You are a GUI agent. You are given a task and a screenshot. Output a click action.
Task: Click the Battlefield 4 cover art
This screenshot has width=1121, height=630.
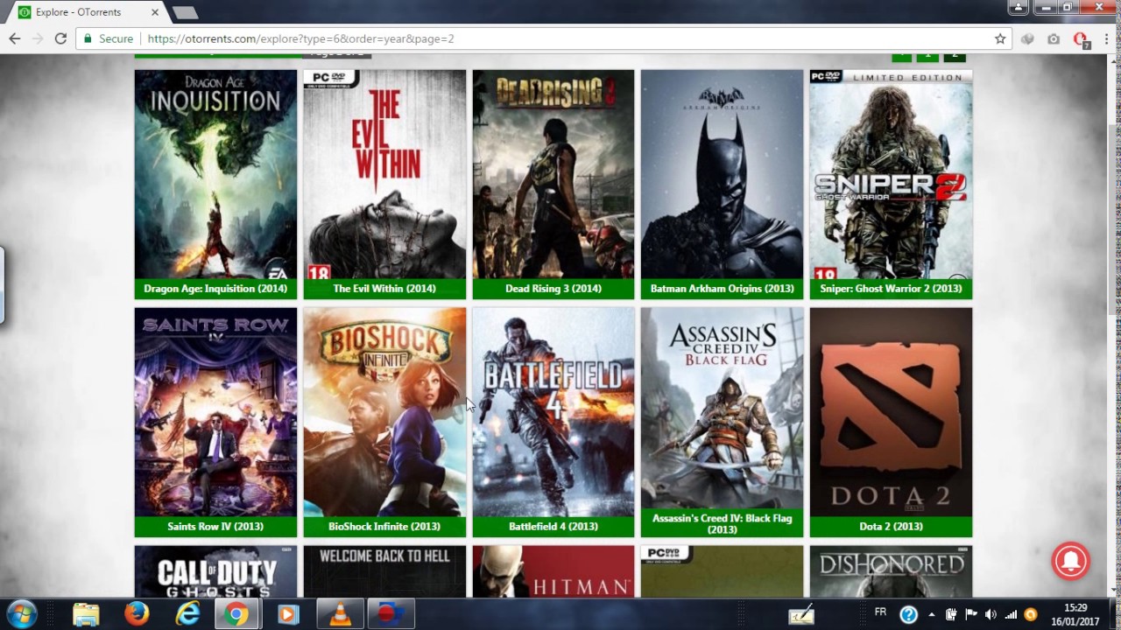click(553, 412)
